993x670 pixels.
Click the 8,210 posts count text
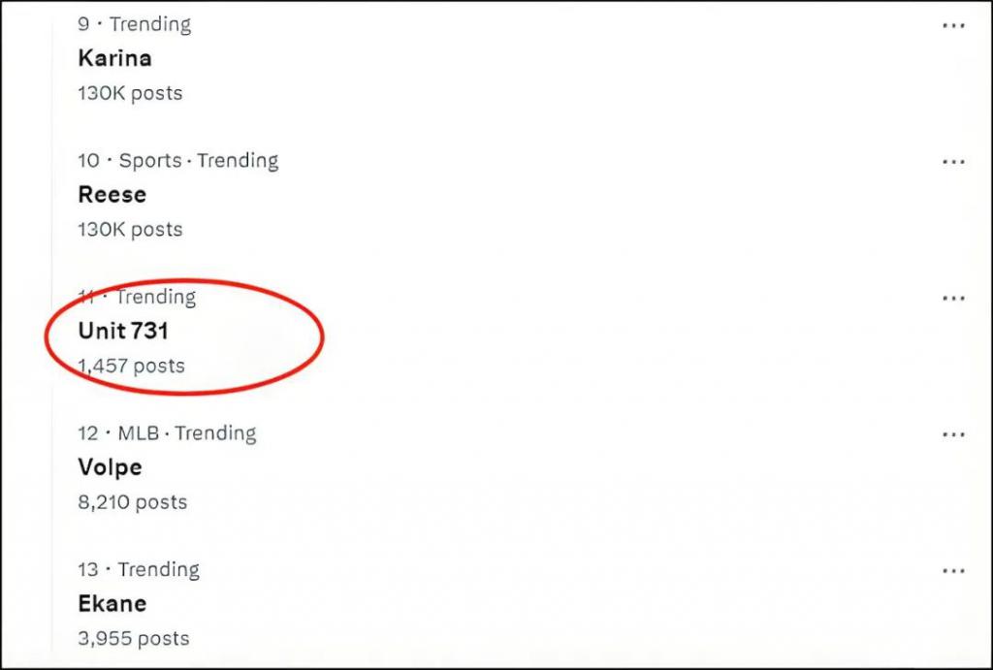132,502
